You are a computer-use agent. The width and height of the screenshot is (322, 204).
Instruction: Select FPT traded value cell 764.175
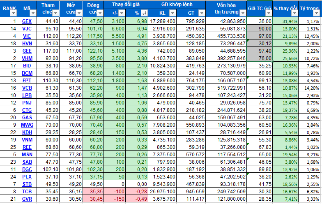[x=191, y=81]
